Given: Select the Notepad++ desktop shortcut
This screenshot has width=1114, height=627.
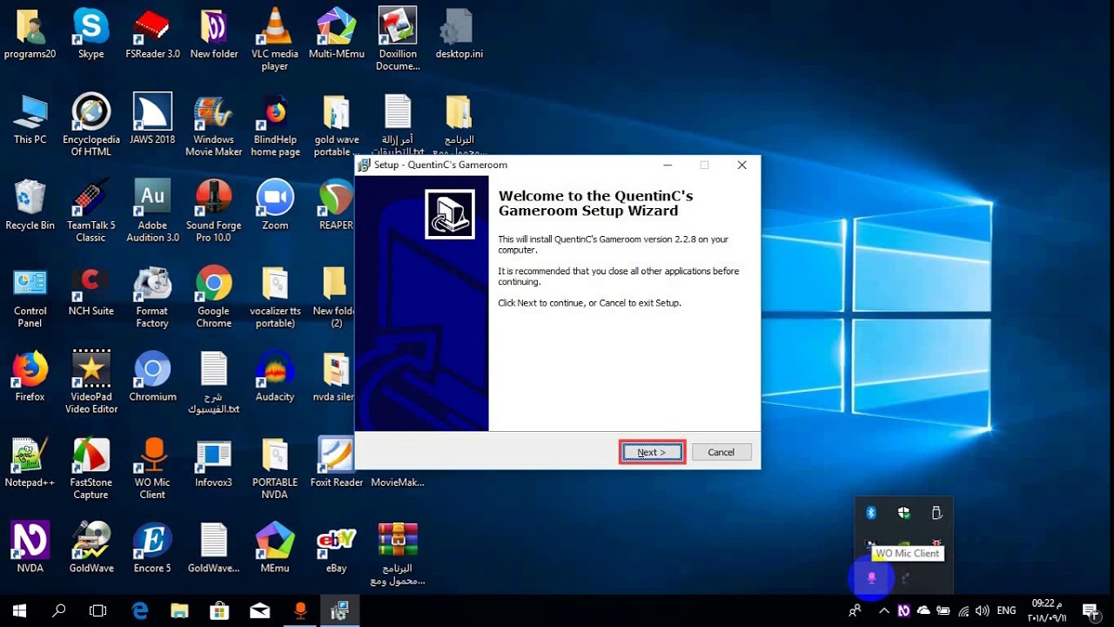Looking at the screenshot, I should [x=30, y=462].
